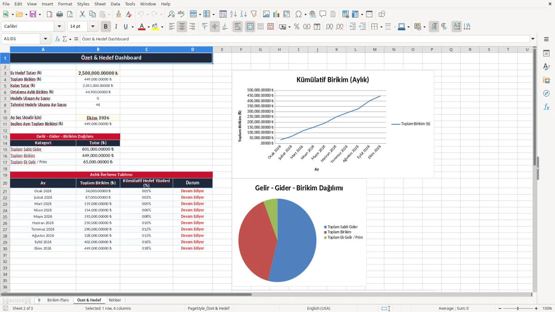
Task: Insert a comment
Action: tap(323, 14)
